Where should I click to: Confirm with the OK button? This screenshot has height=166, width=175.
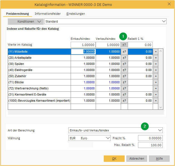click(x=114, y=158)
